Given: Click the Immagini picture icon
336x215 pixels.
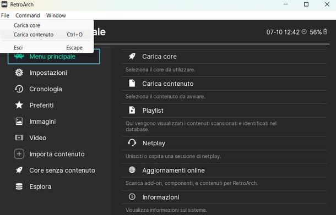Looking at the screenshot, I should pyautogui.click(x=19, y=122).
